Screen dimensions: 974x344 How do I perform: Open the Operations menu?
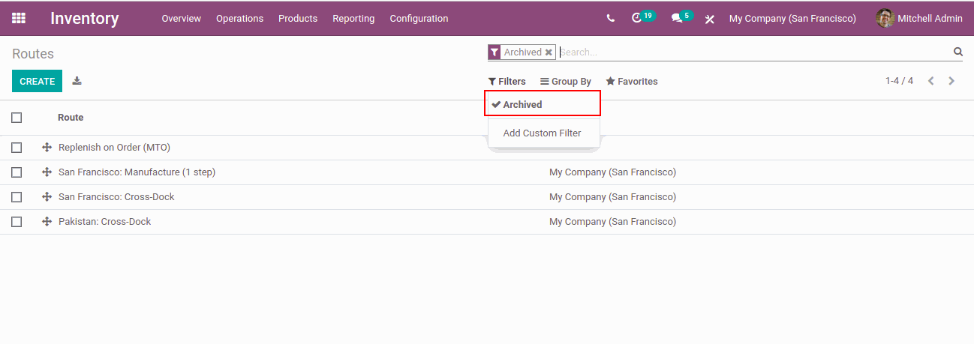tap(239, 19)
